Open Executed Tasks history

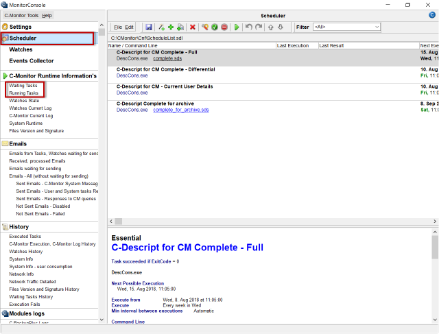point(25,237)
